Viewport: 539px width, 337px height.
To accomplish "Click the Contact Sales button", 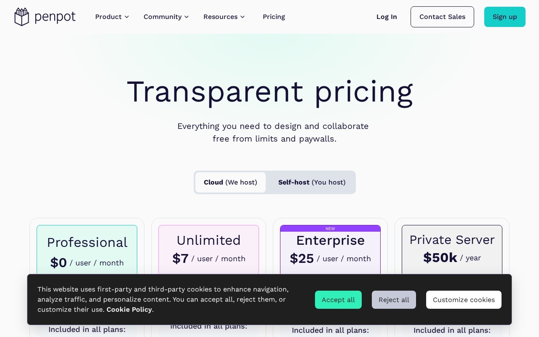I will pos(442,17).
